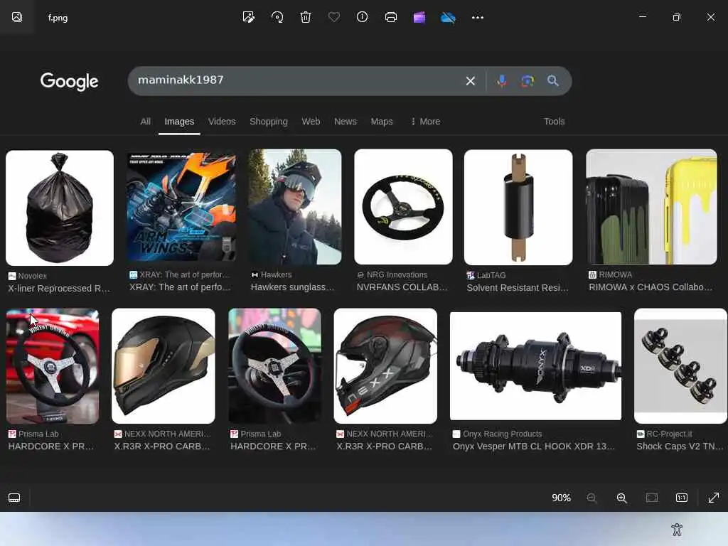Open the red and grey NEXX helmet thumbnail
728x546 pixels.
[x=385, y=366]
